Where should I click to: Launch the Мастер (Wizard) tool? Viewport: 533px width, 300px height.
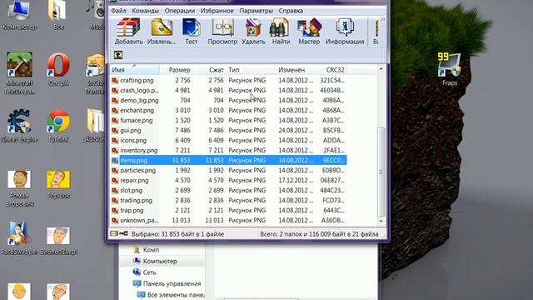(309, 32)
